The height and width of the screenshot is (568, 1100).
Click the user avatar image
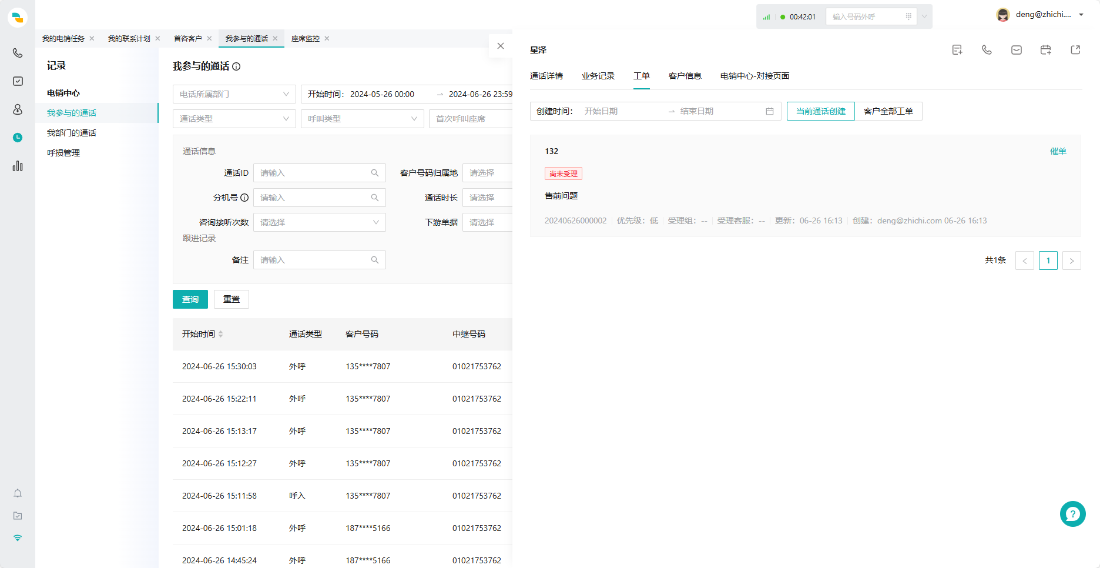click(1003, 15)
